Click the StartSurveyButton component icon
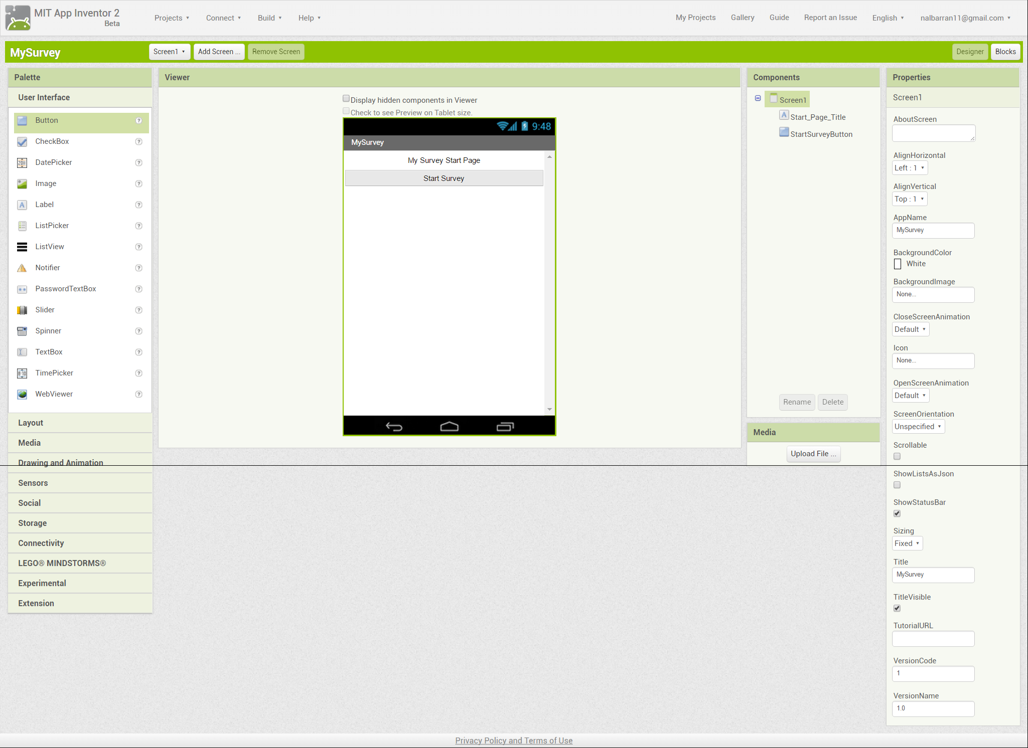1028x748 pixels. coord(784,132)
